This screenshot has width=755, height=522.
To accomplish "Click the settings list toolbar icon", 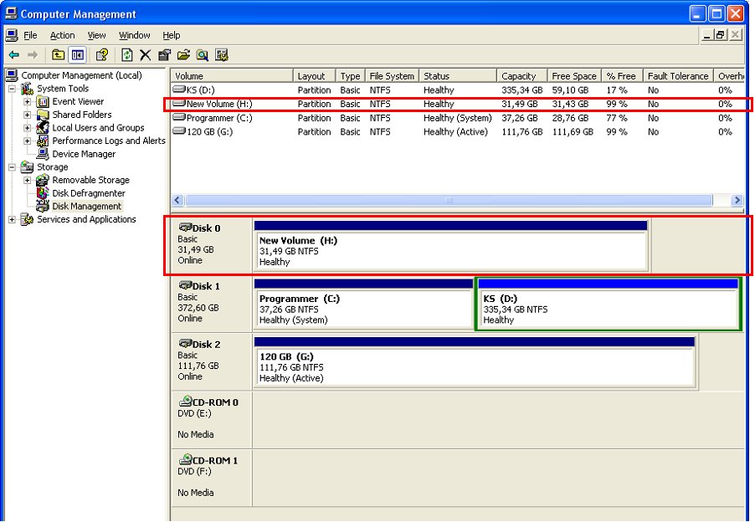I will tap(222, 55).
